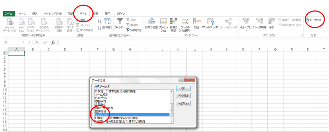Image resolution: width=329 pixels, height=132 pixels.
Task: Click the キャンセル button in the dialog
Action: (x=183, y=95)
